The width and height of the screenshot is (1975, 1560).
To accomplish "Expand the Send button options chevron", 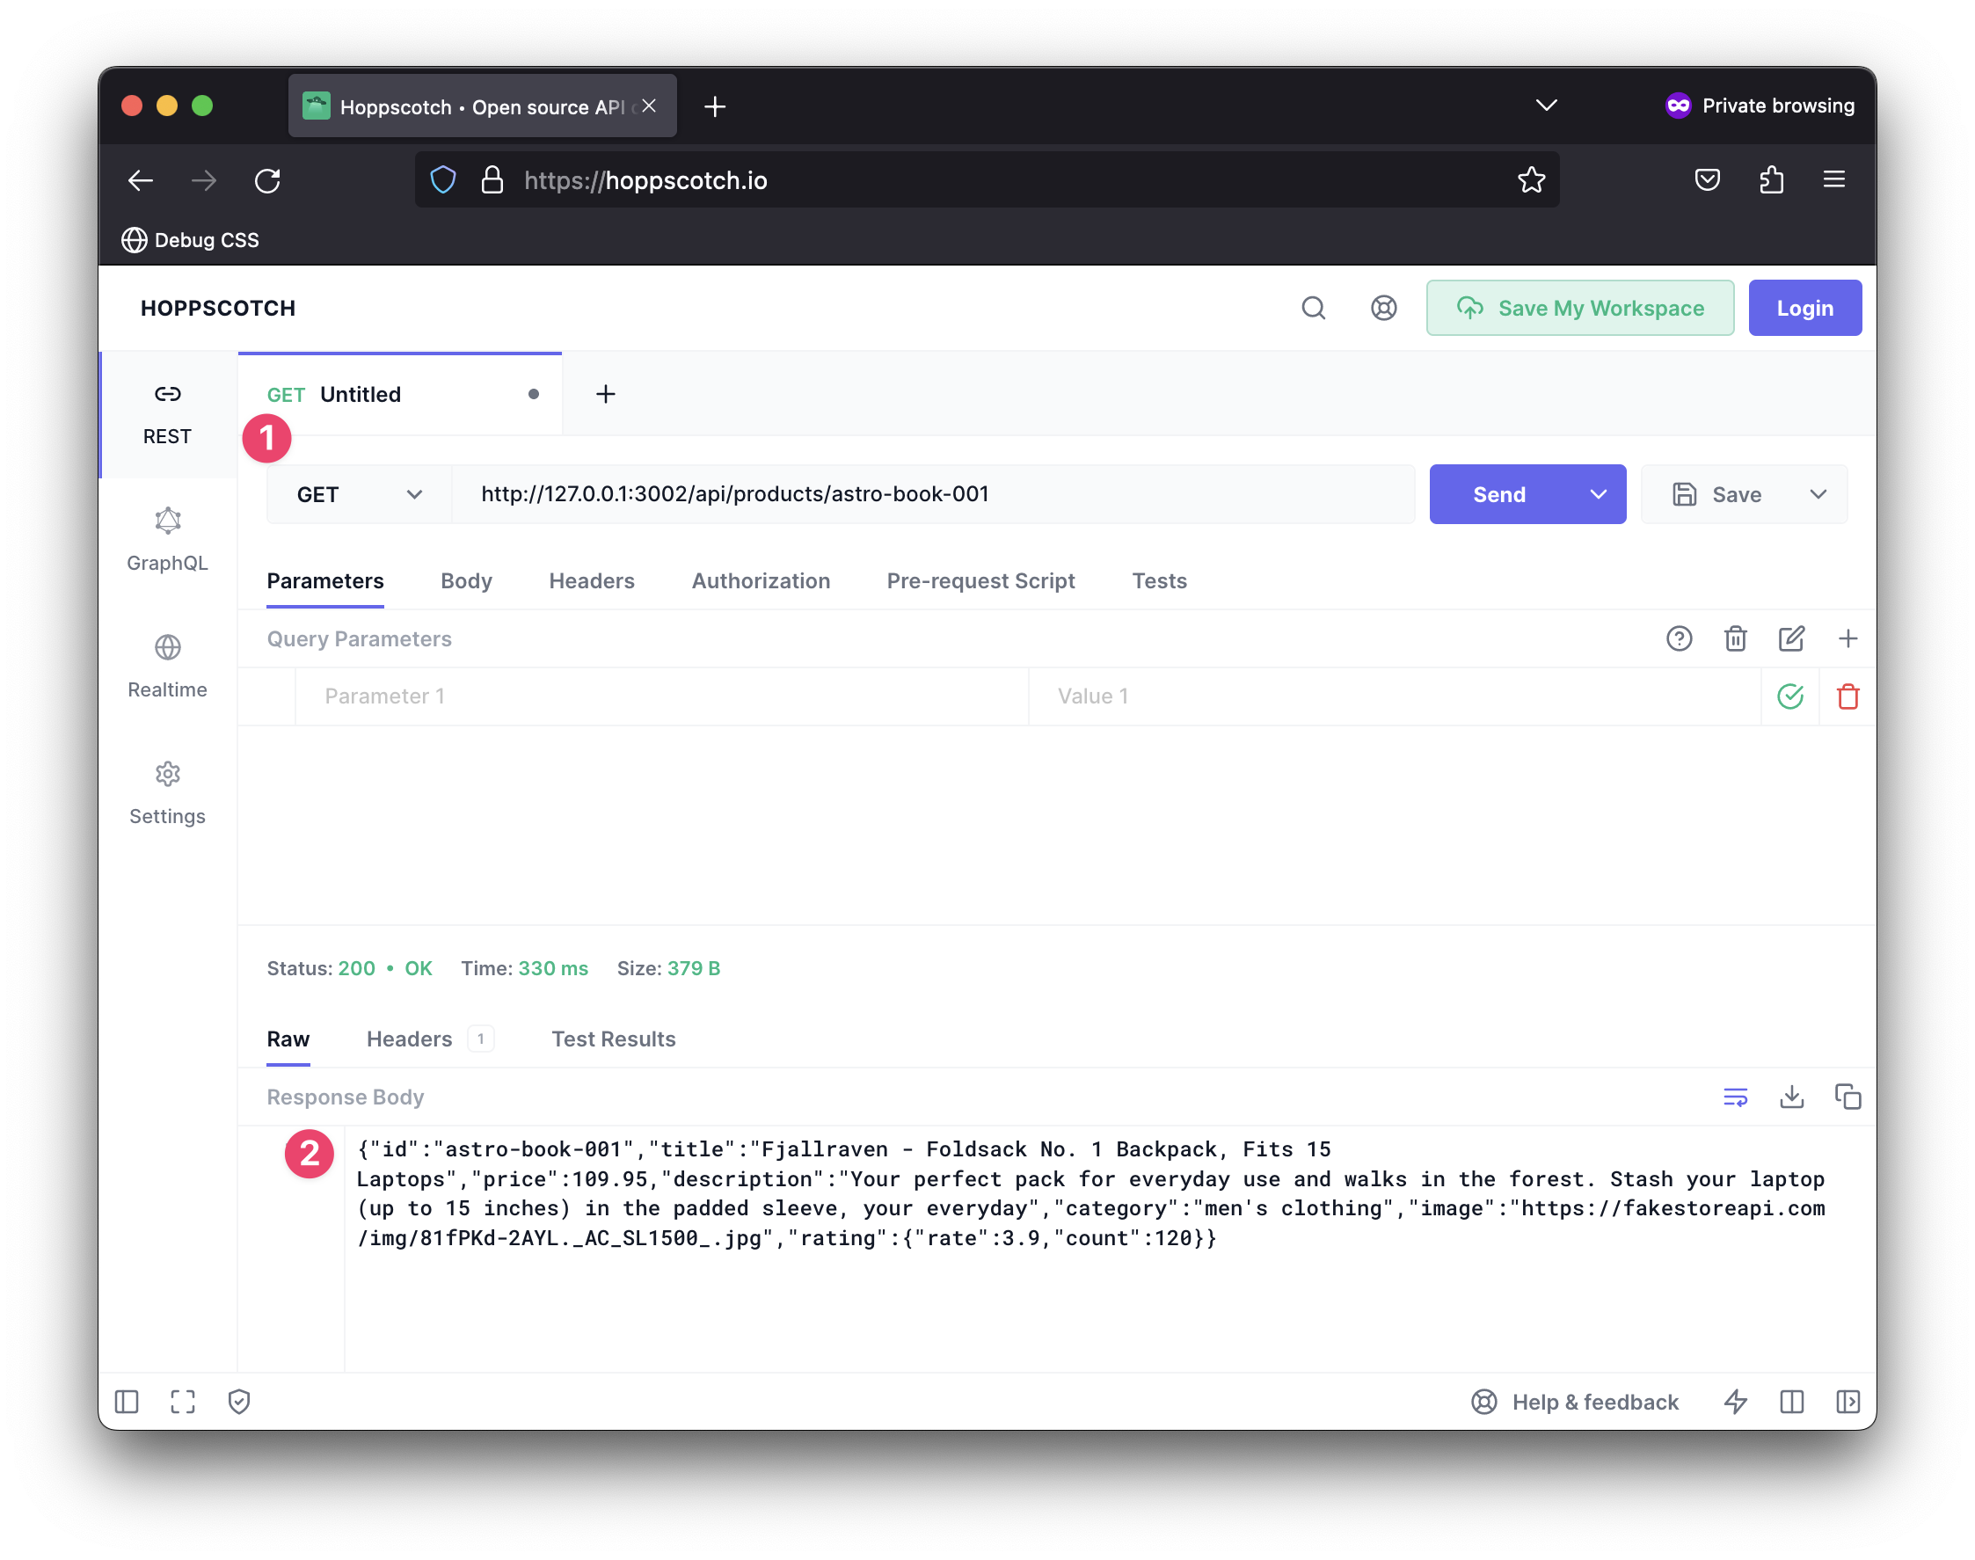I will pos(1598,494).
